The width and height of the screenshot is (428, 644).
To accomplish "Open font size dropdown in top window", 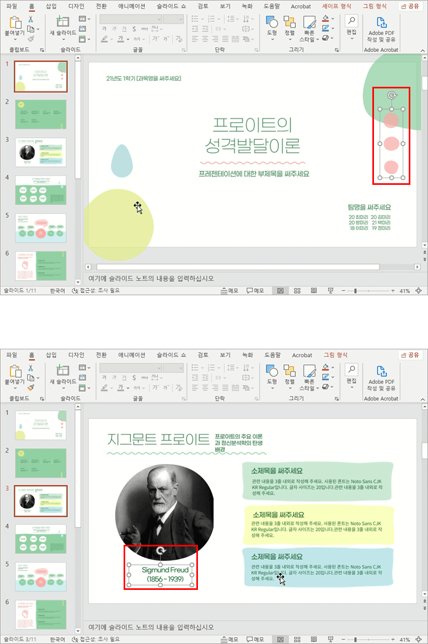I will click(181, 19).
